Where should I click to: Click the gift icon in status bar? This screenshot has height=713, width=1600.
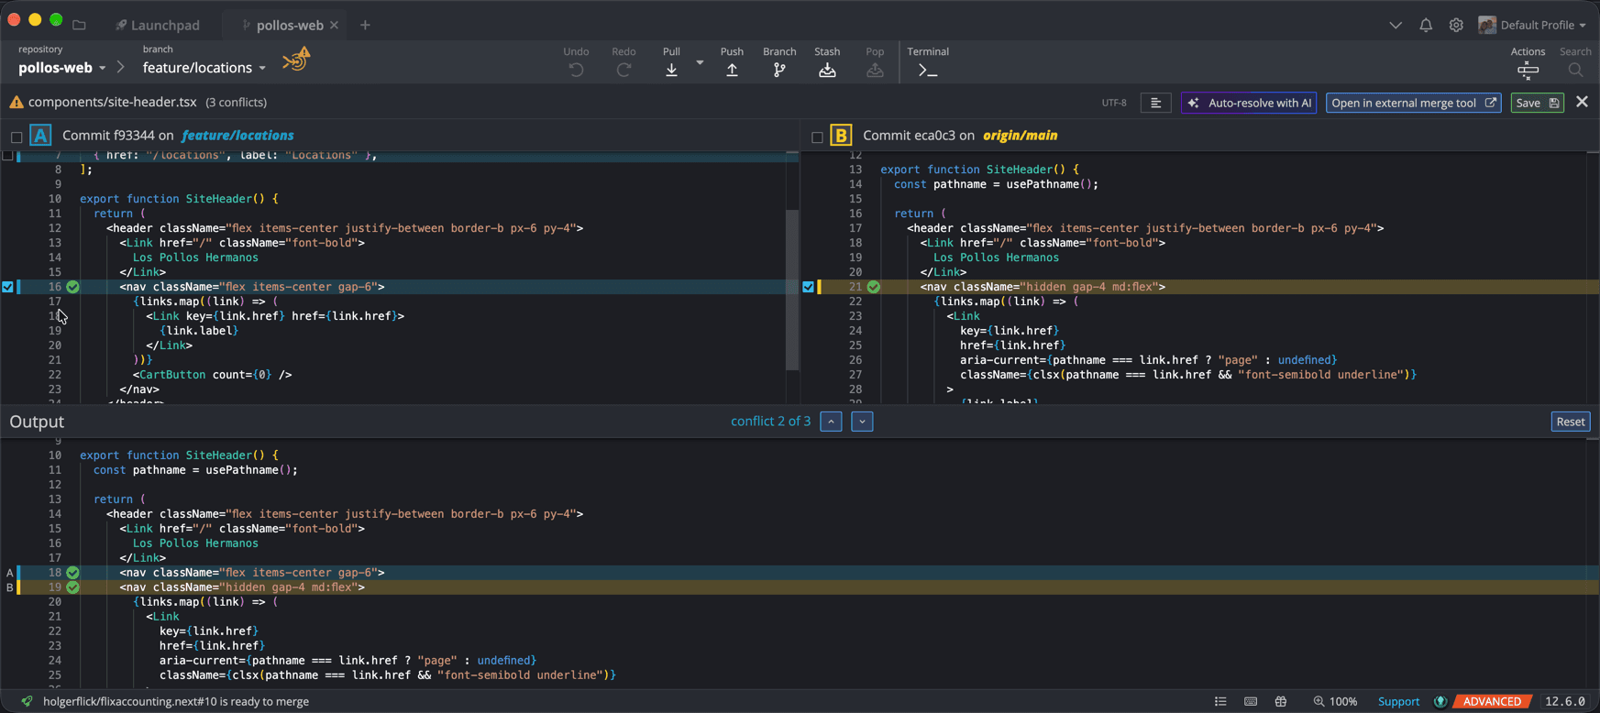click(x=1281, y=701)
